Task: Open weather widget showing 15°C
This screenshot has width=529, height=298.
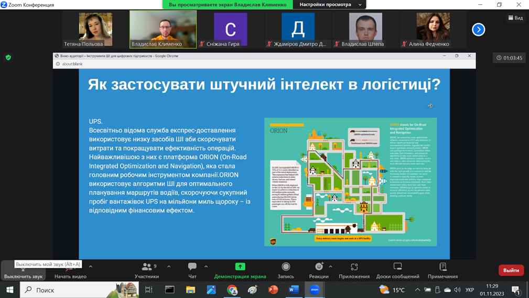Action: tap(392, 290)
